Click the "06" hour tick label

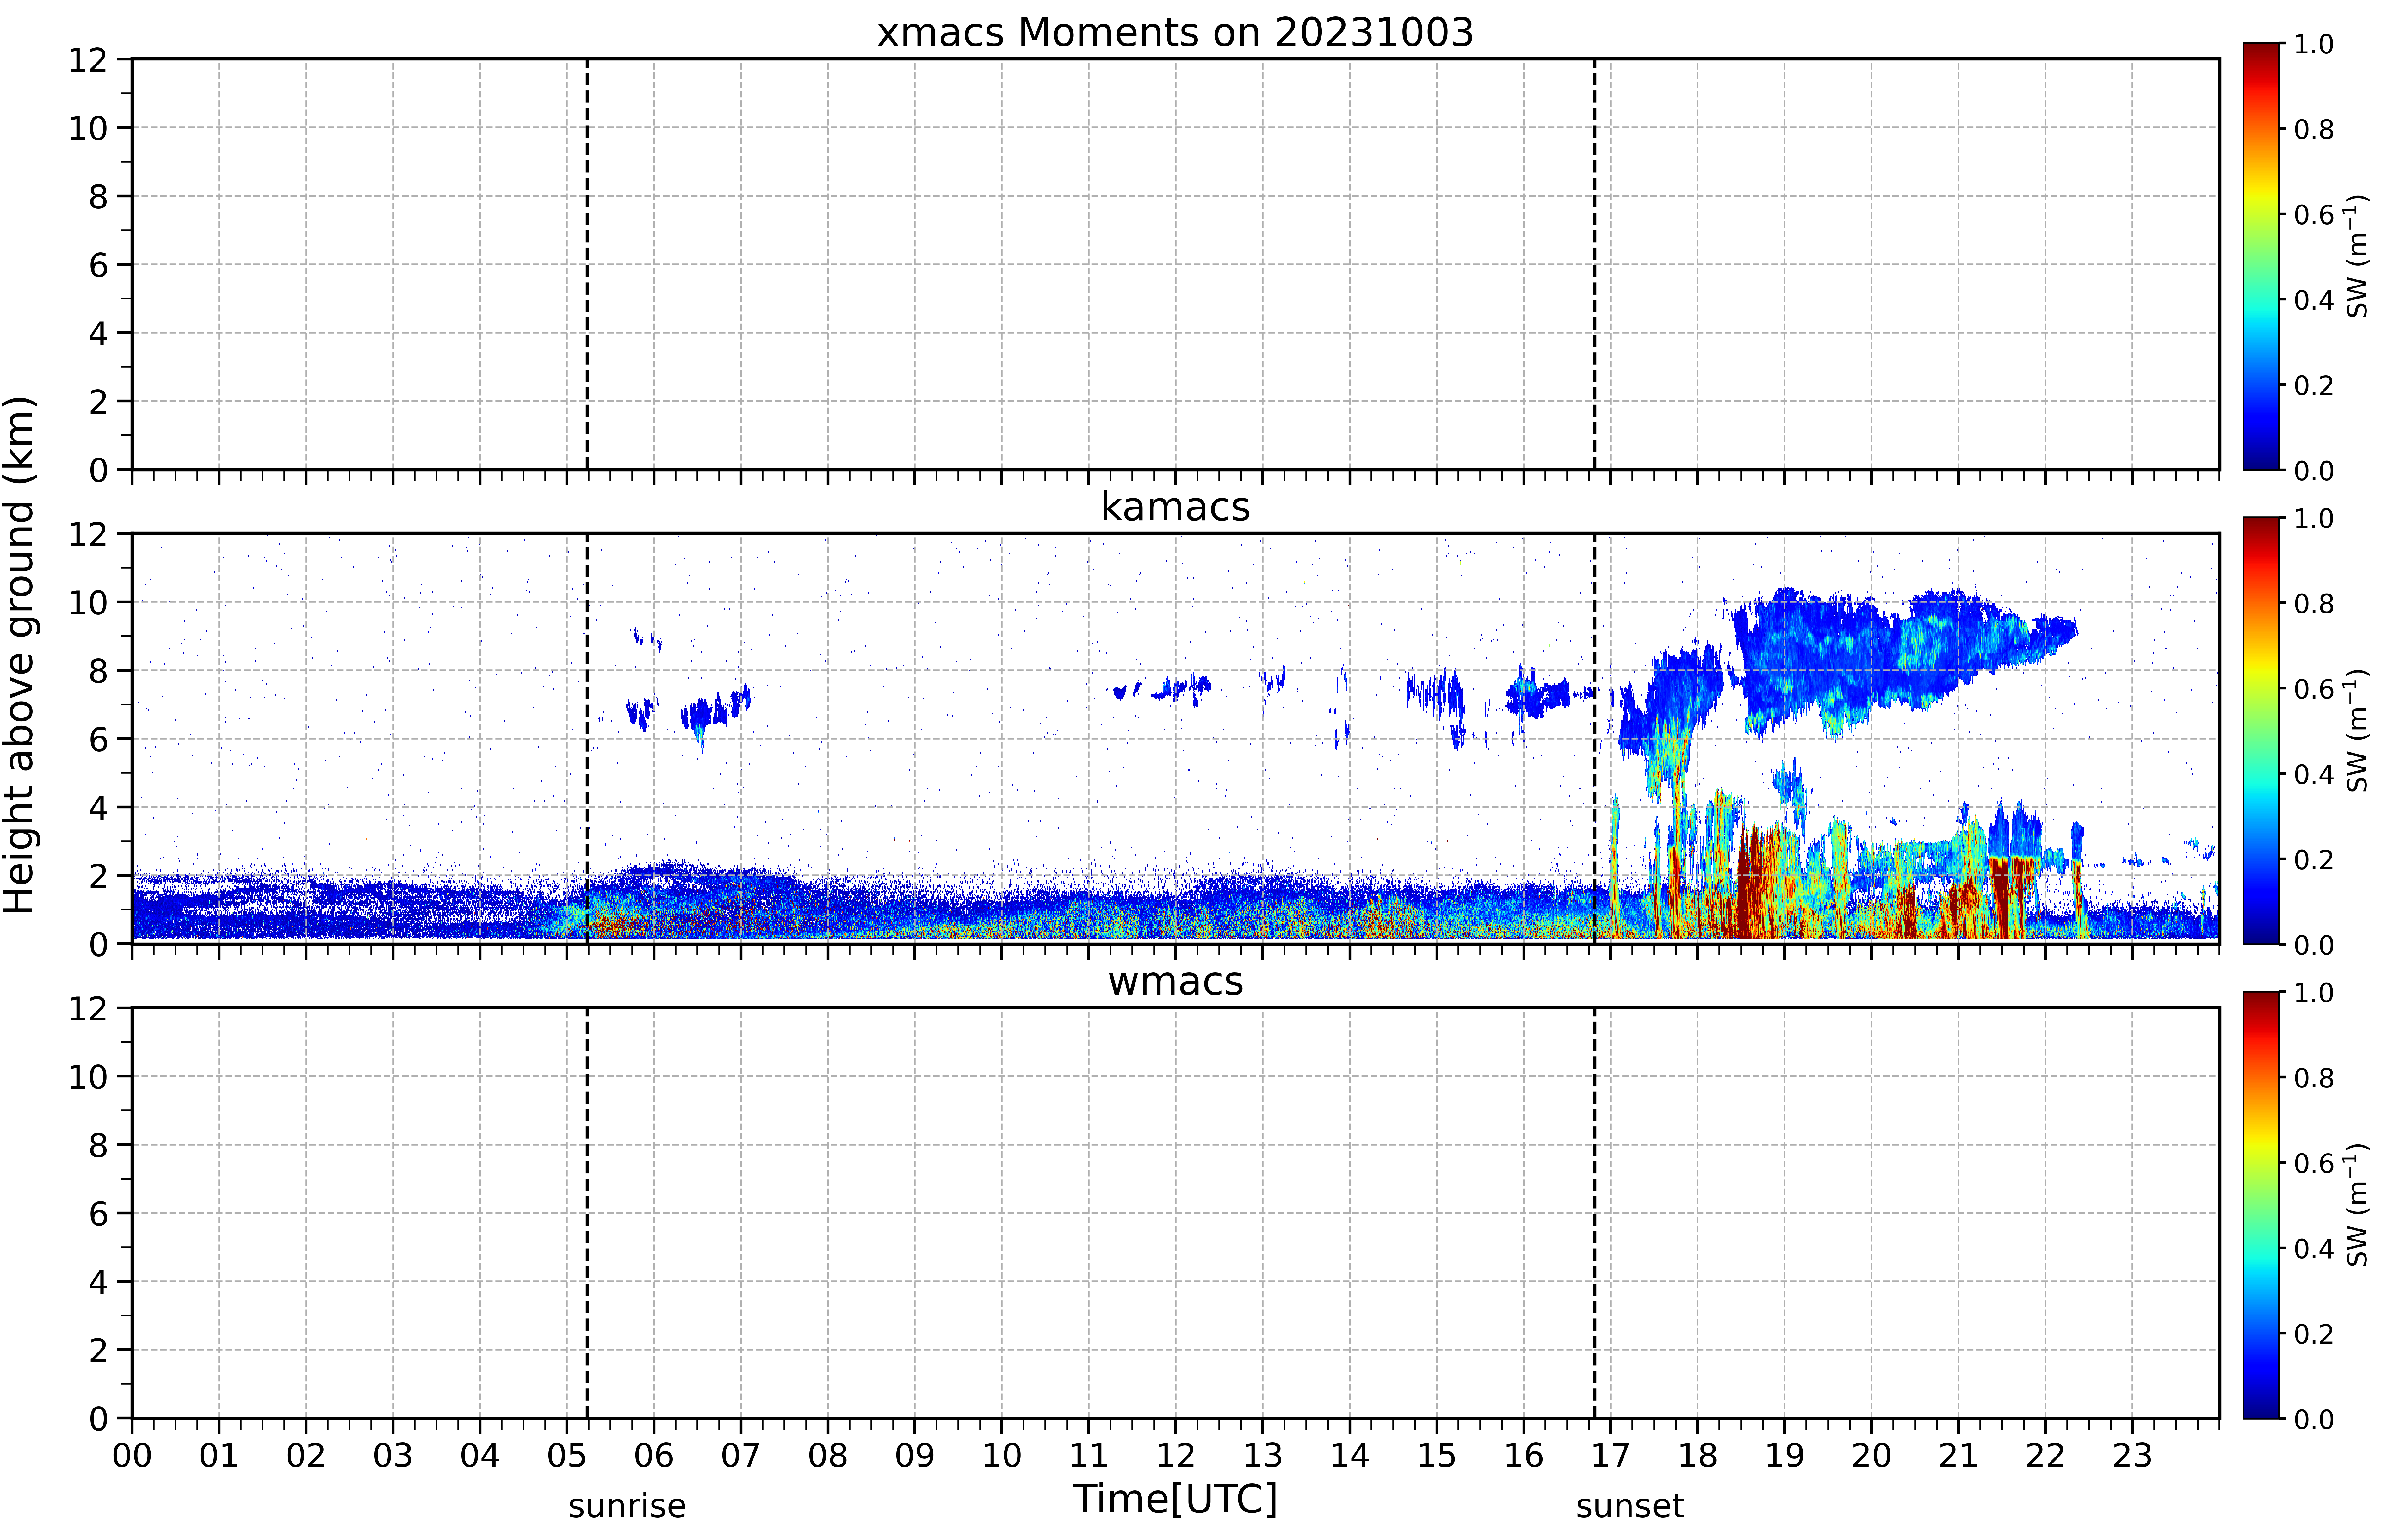tap(654, 1456)
